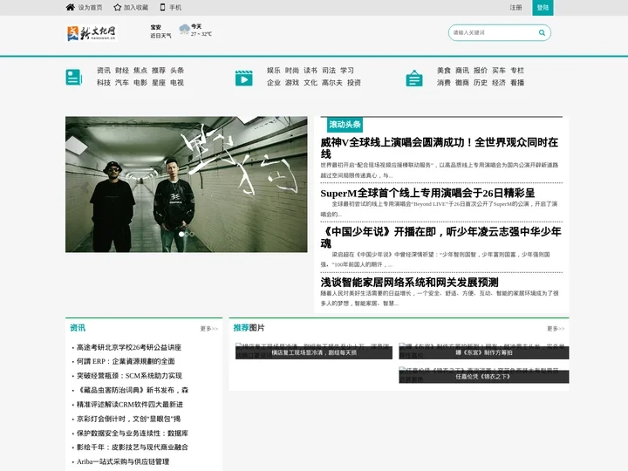Open the 娱乐 navigation item

click(x=274, y=71)
